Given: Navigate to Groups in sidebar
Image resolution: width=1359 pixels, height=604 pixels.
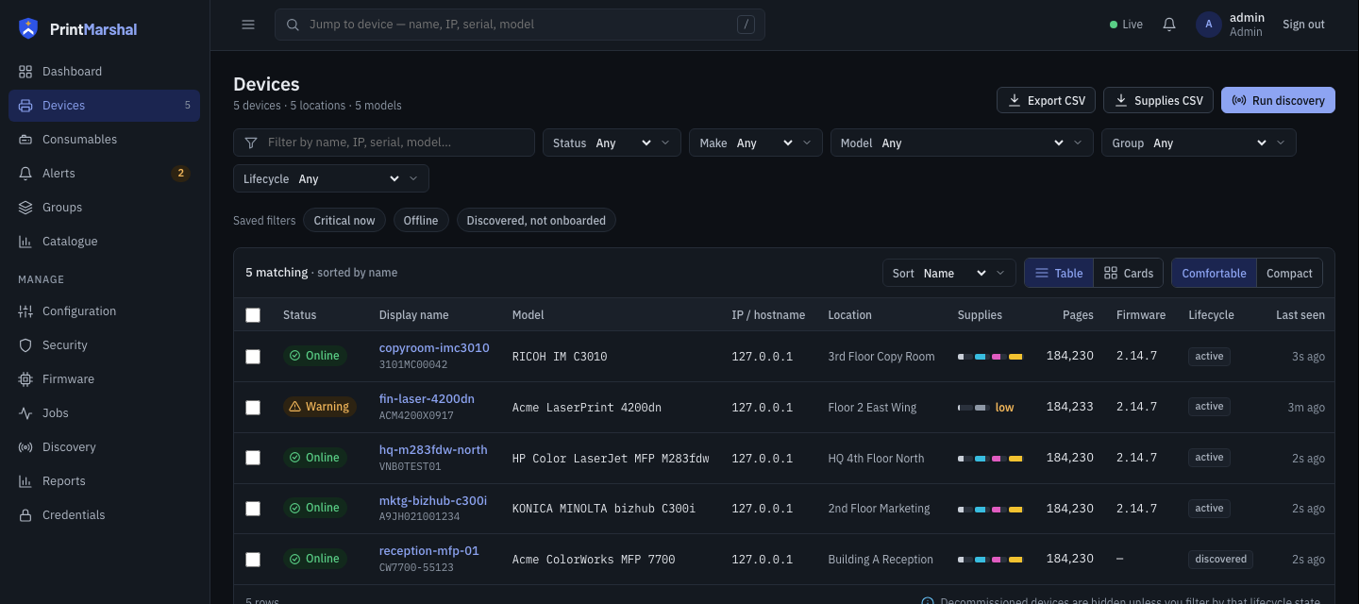Looking at the screenshot, I should (x=104, y=208).
